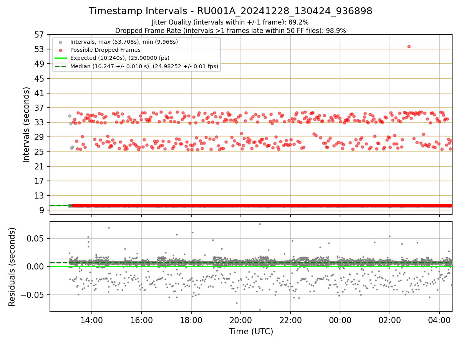The height and width of the screenshot is (345, 461).
Task: Click the x-axis tick label '16:00'
Action: pyautogui.click(x=141, y=320)
